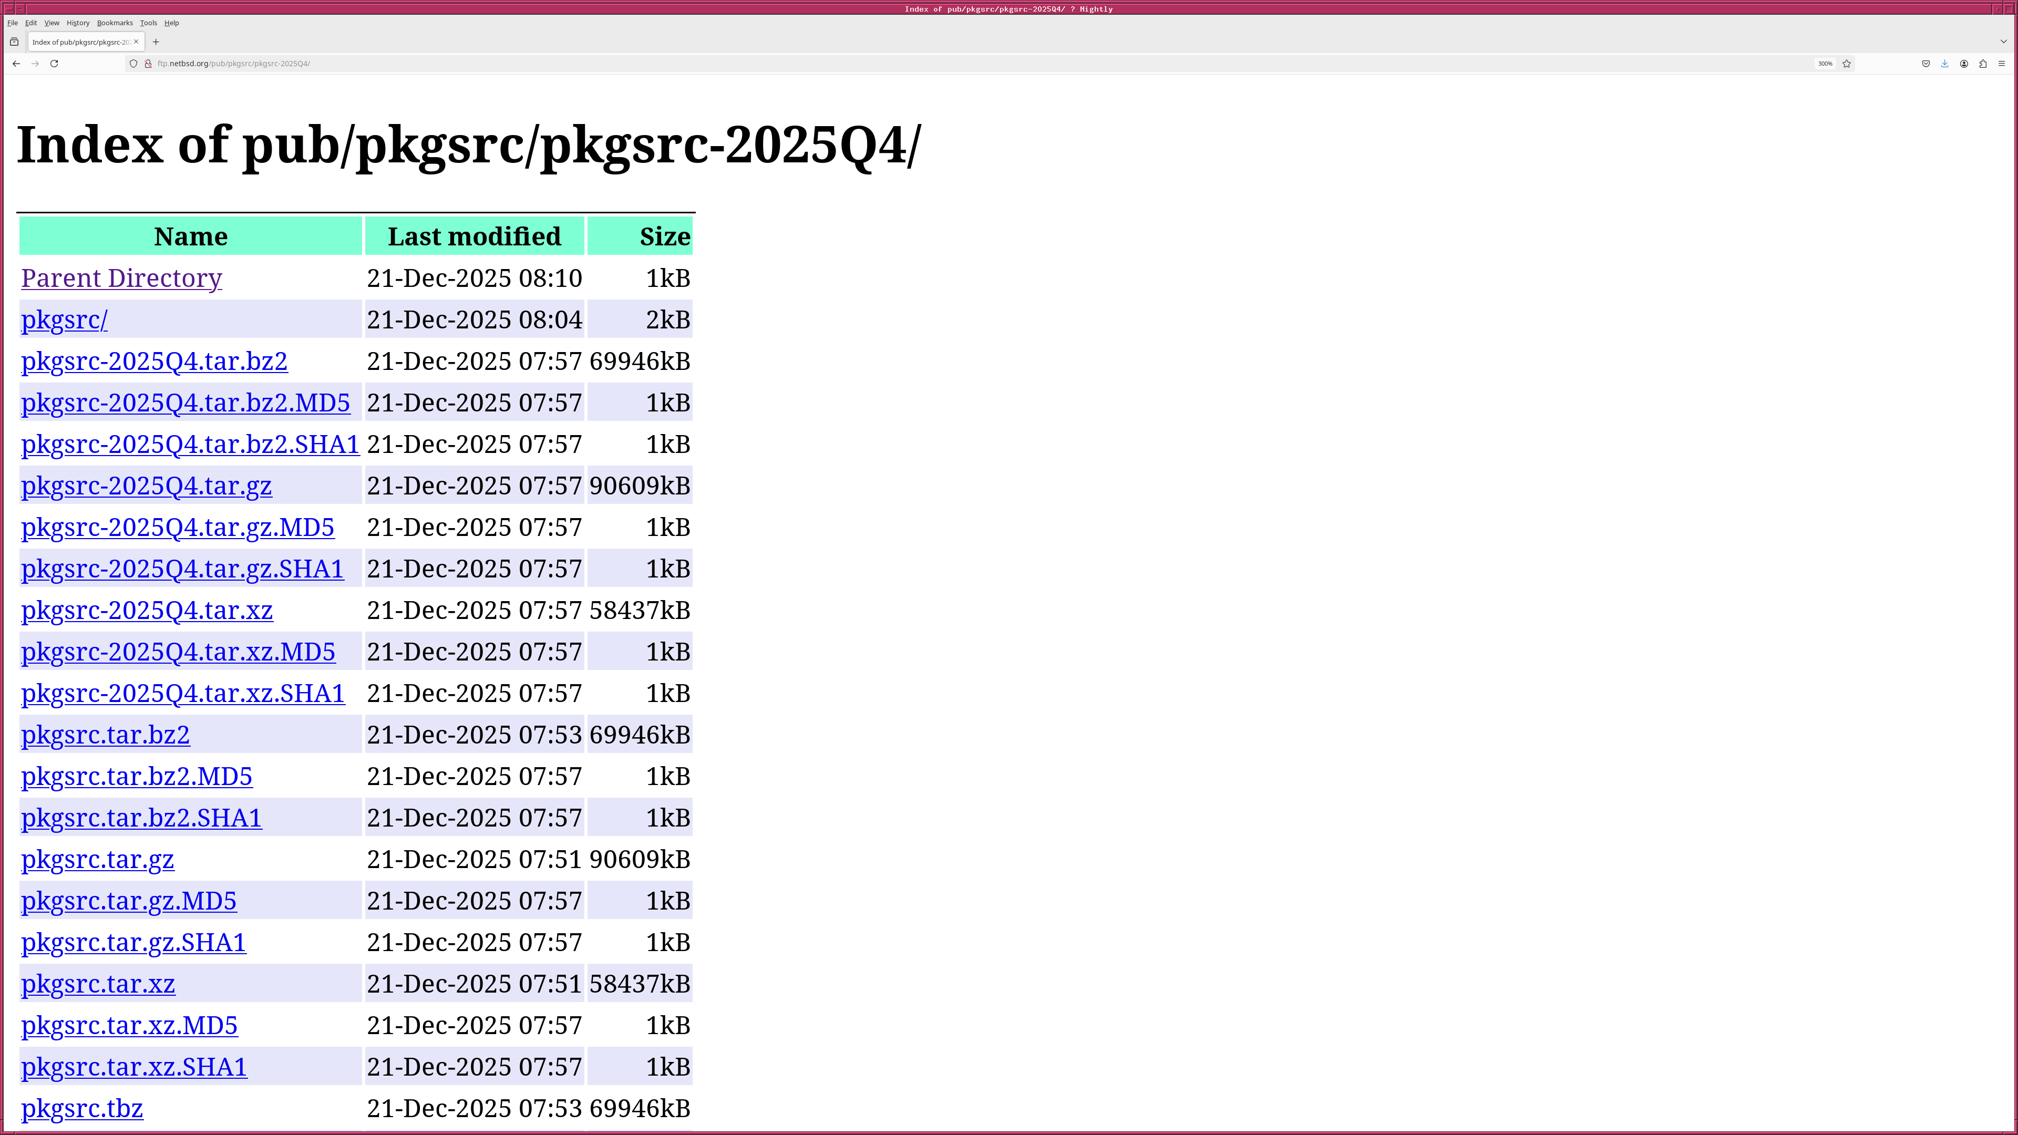The image size is (2018, 1135).
Task: Save page to Pocket
Action: click(1926, 64)
